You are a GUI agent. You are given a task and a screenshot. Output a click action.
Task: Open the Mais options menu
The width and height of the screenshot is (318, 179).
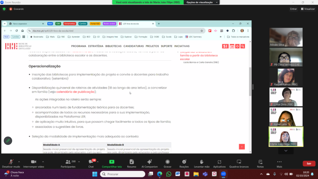(279, 163)
